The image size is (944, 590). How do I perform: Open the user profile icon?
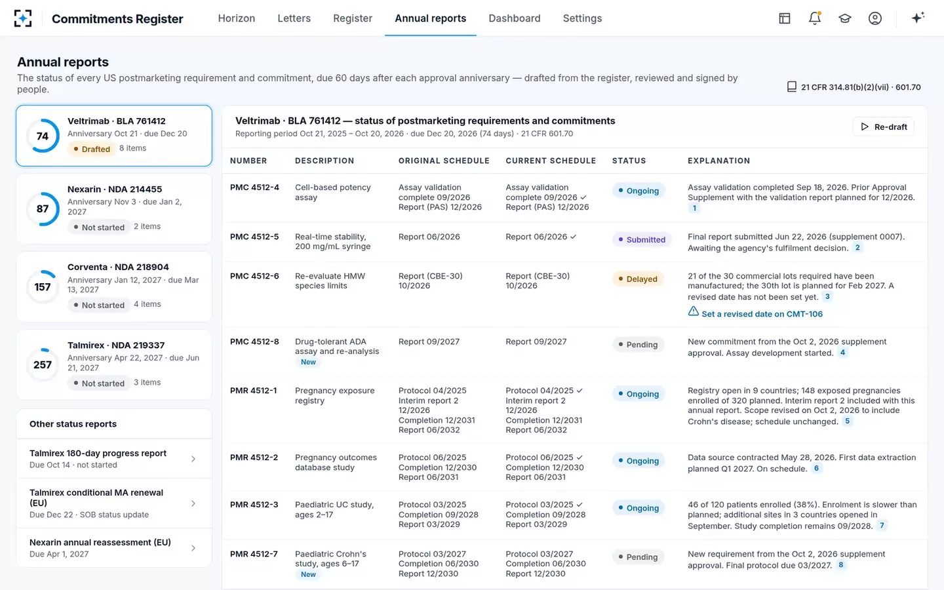click(875, 18)
